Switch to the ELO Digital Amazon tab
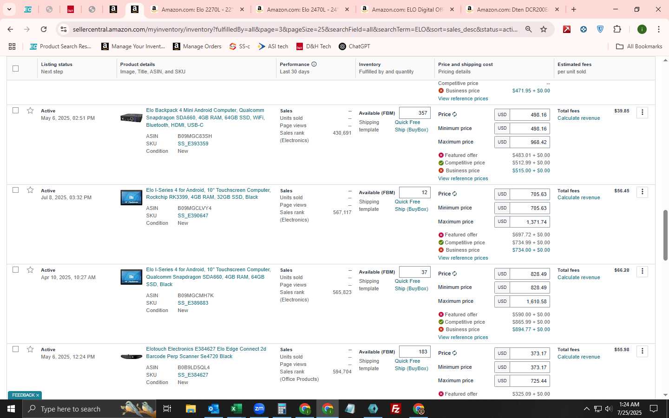669x418 pixels. click(409, 9)
